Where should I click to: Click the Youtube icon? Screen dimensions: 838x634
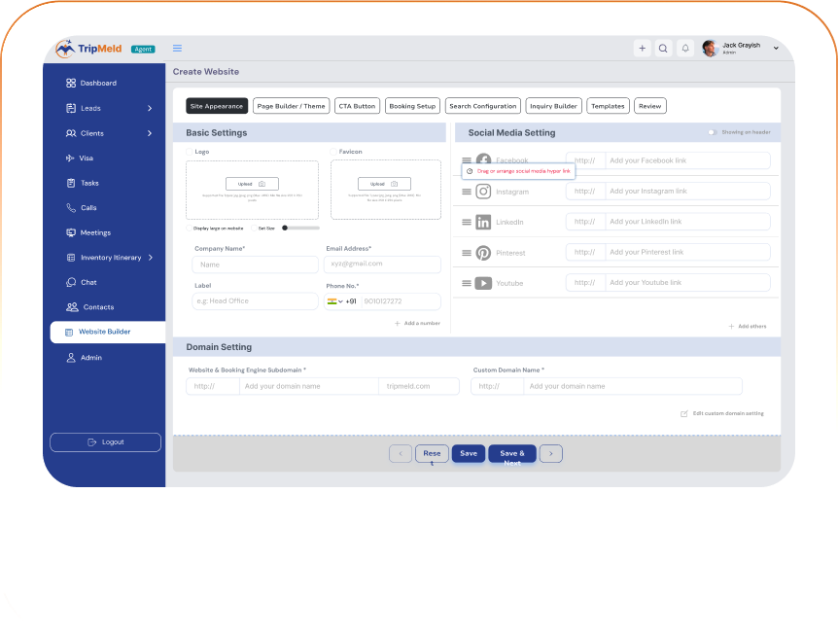(483, 283)
